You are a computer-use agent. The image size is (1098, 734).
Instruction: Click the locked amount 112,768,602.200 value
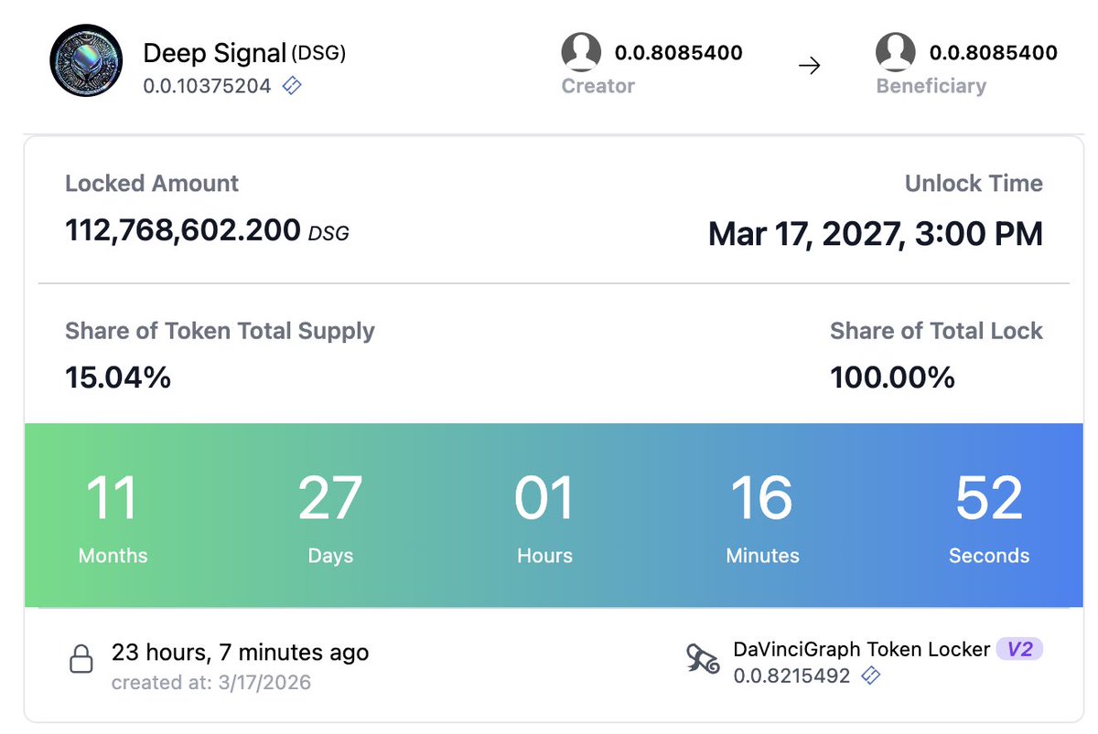pos(183,230)
